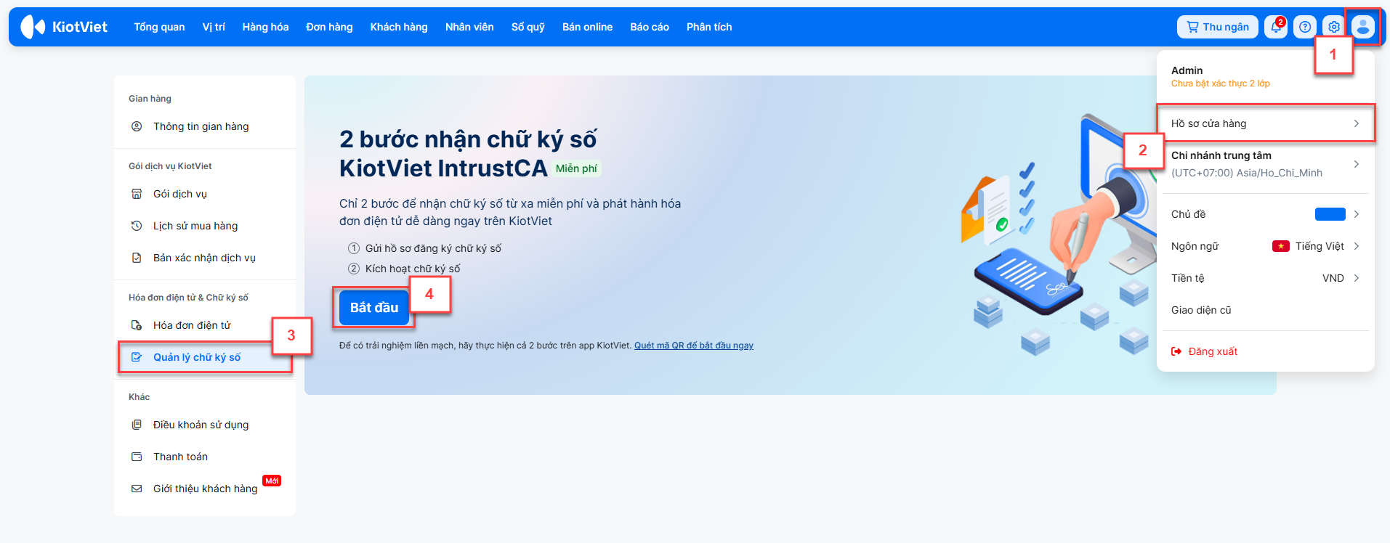Viewport: 1390px width, 543px height.
Task: Expand the Chủ đề theme chevron
Action: [x=1356, y=214]
